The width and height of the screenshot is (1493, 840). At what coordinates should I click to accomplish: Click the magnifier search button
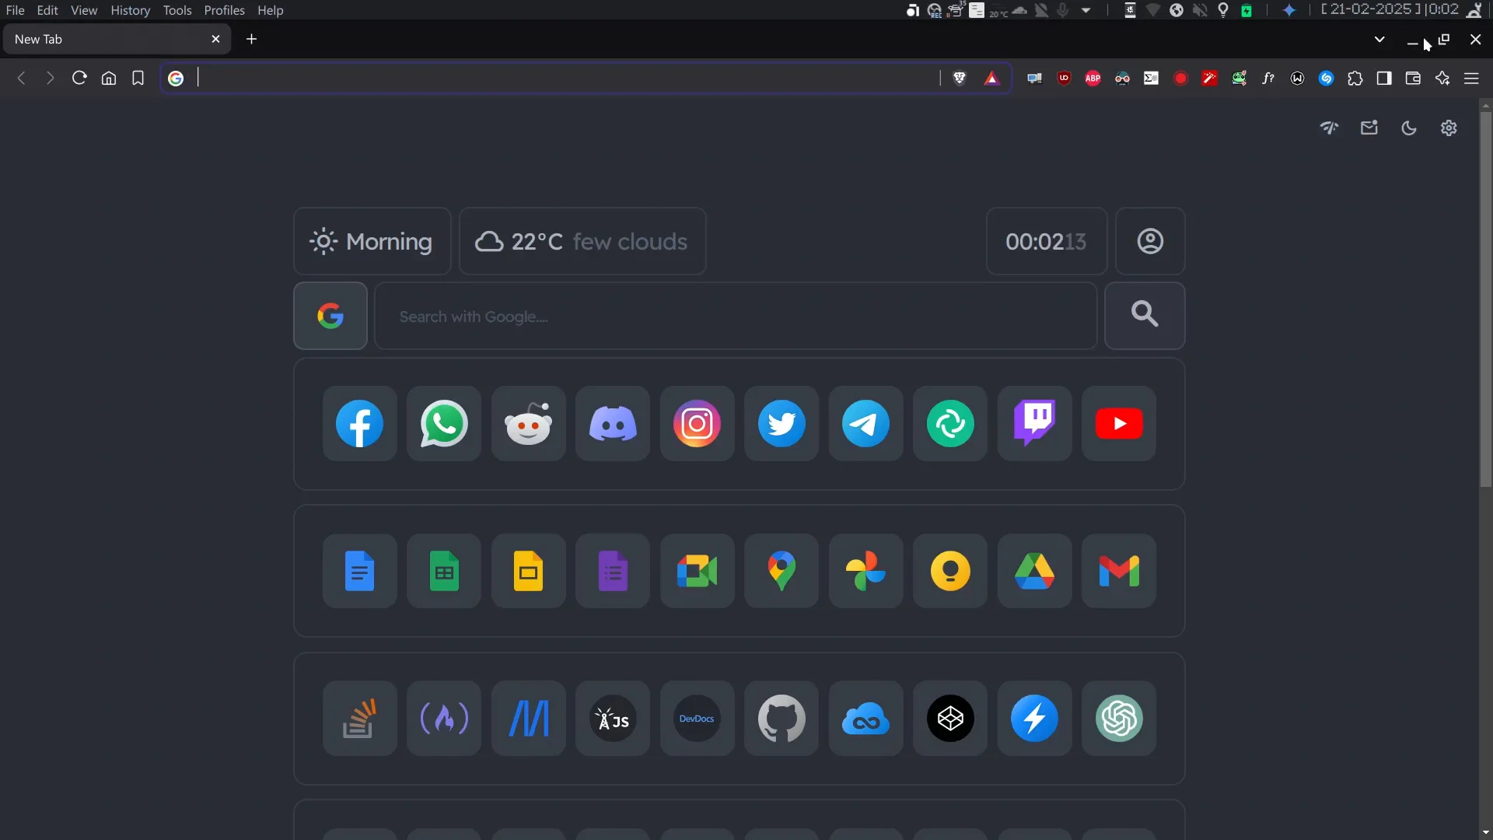tap(1145, 316)
